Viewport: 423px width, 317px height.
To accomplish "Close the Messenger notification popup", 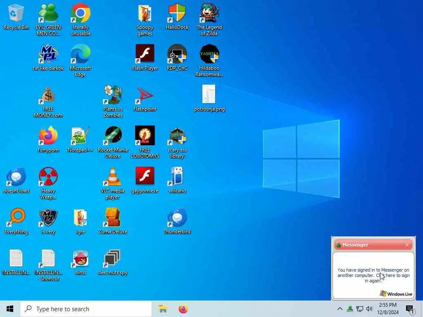I will tap(407, 245).
